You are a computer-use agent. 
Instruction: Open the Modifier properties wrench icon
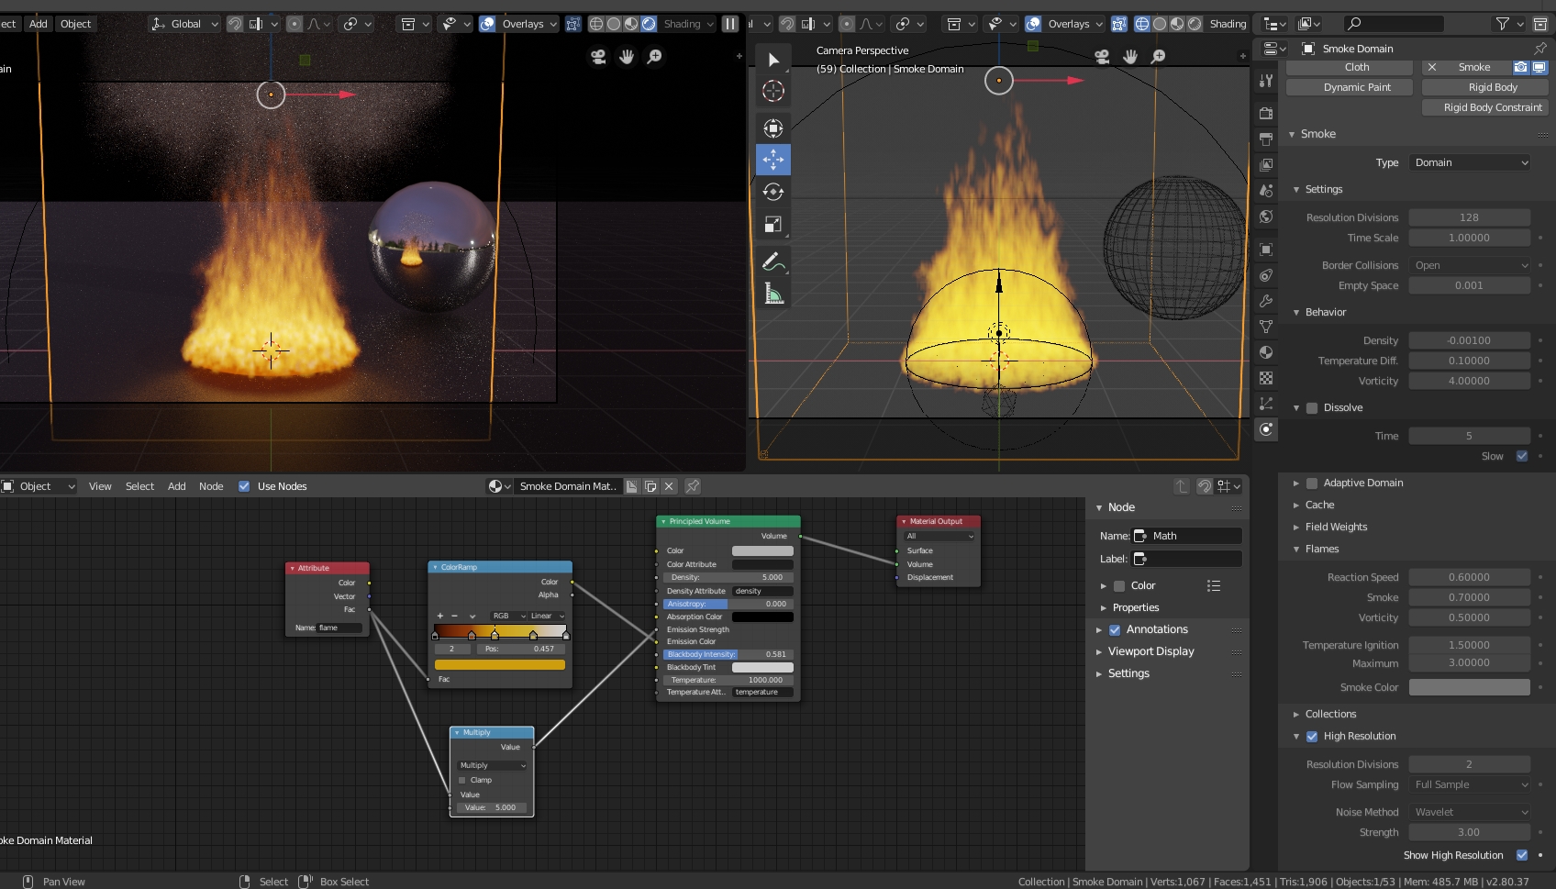[x=1266, y=301]
